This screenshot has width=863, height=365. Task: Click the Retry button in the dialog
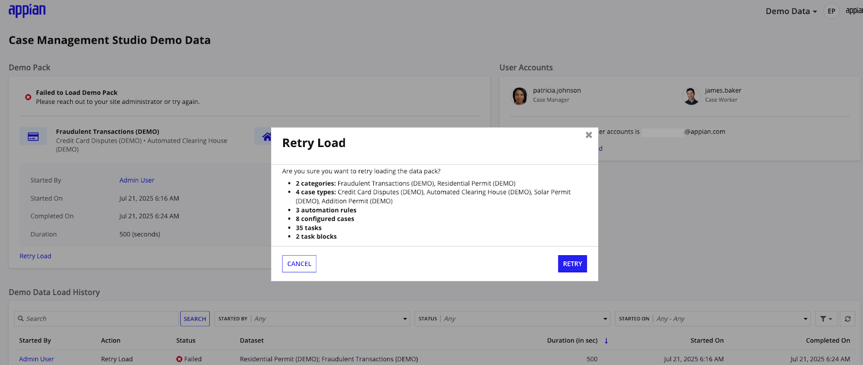(x=572, y=264)
